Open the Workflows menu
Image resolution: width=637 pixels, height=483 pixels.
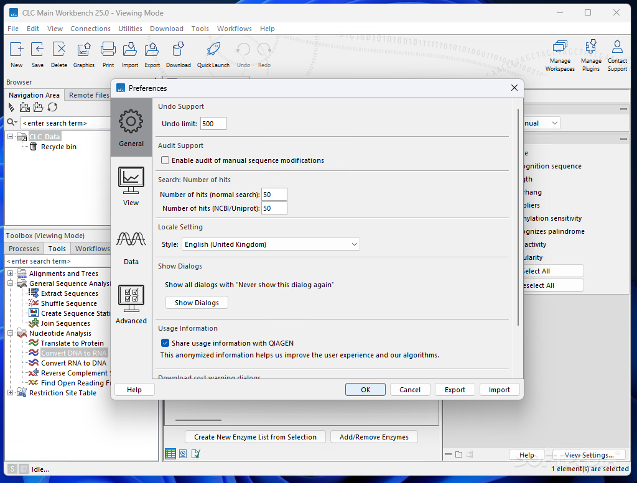click(x=235, y=29)
